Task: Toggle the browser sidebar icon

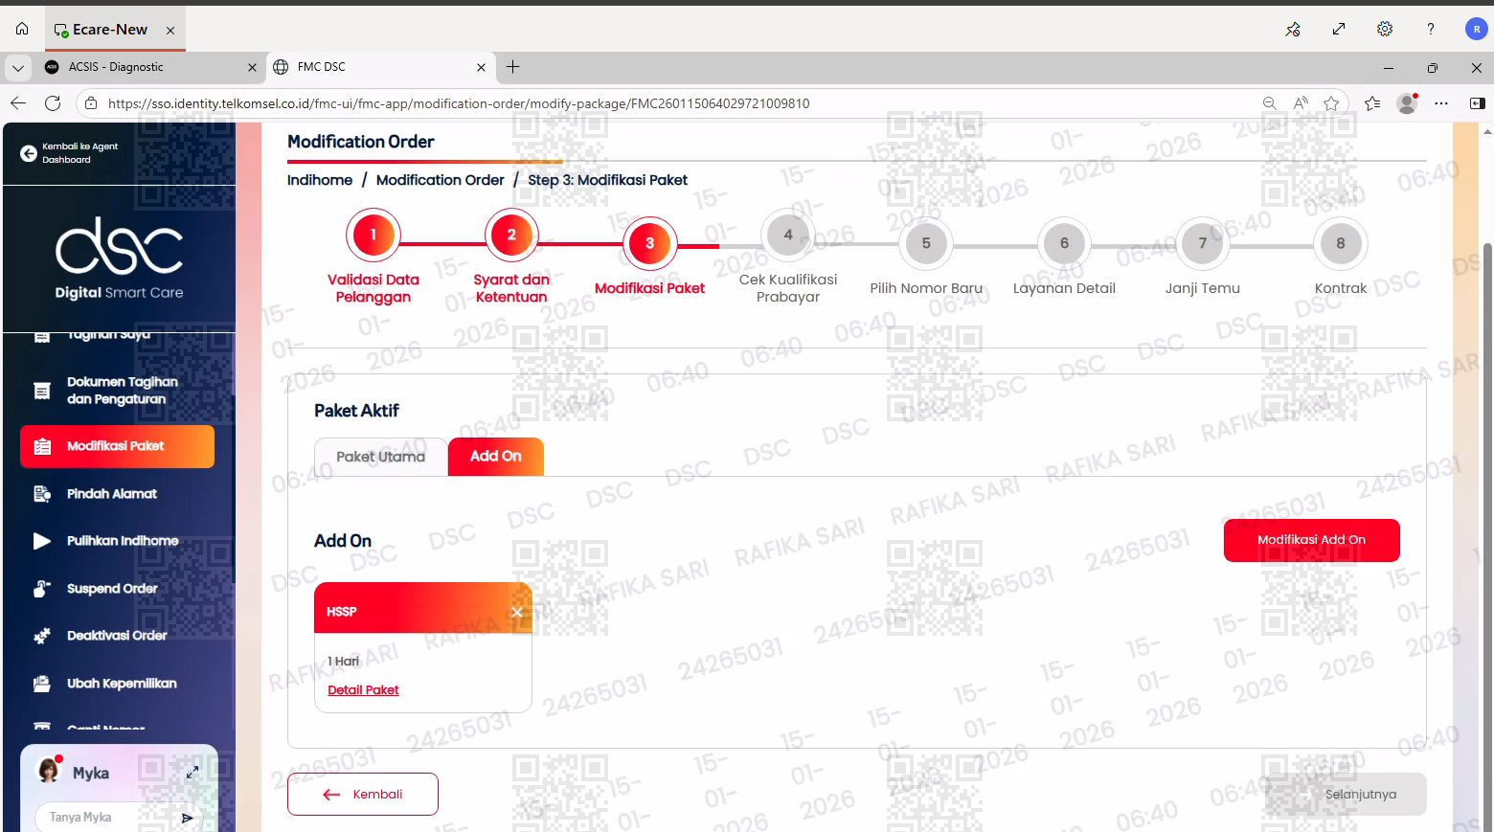Action: (1477, 103)
